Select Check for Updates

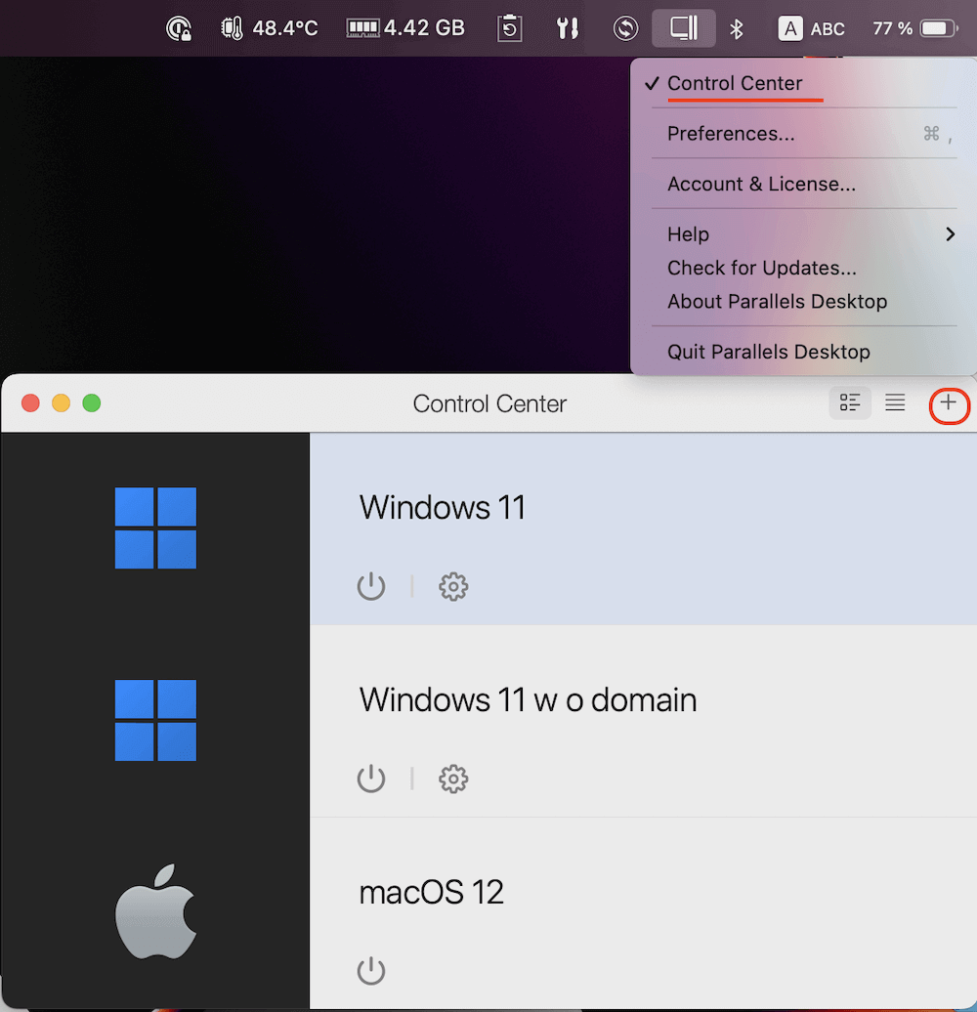(761, 268)
